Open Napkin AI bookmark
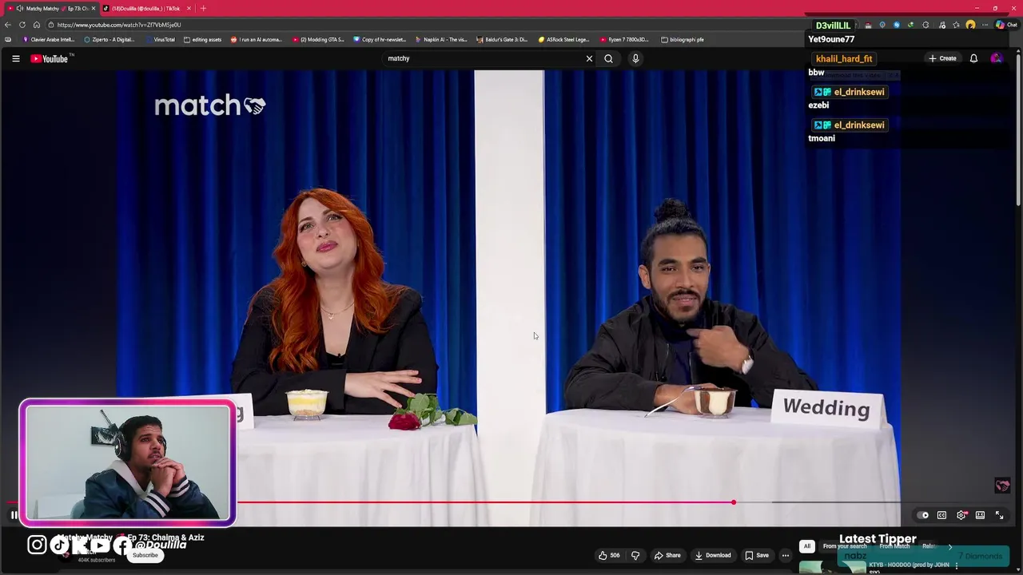 [x=441, y=39]
